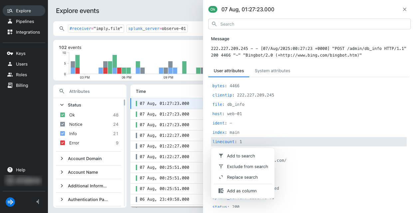Click the 102 events count label

(70, 48)
